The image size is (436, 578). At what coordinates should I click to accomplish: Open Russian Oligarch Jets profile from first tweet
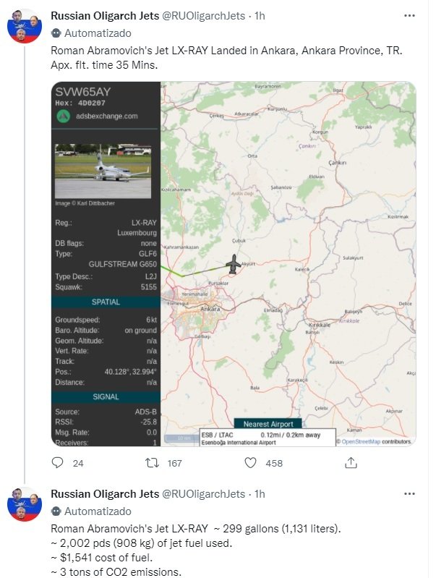105,15
